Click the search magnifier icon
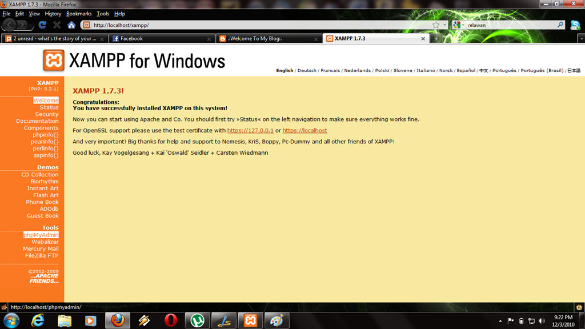Viewport: 585px width, 329px height. pos(560,25)
